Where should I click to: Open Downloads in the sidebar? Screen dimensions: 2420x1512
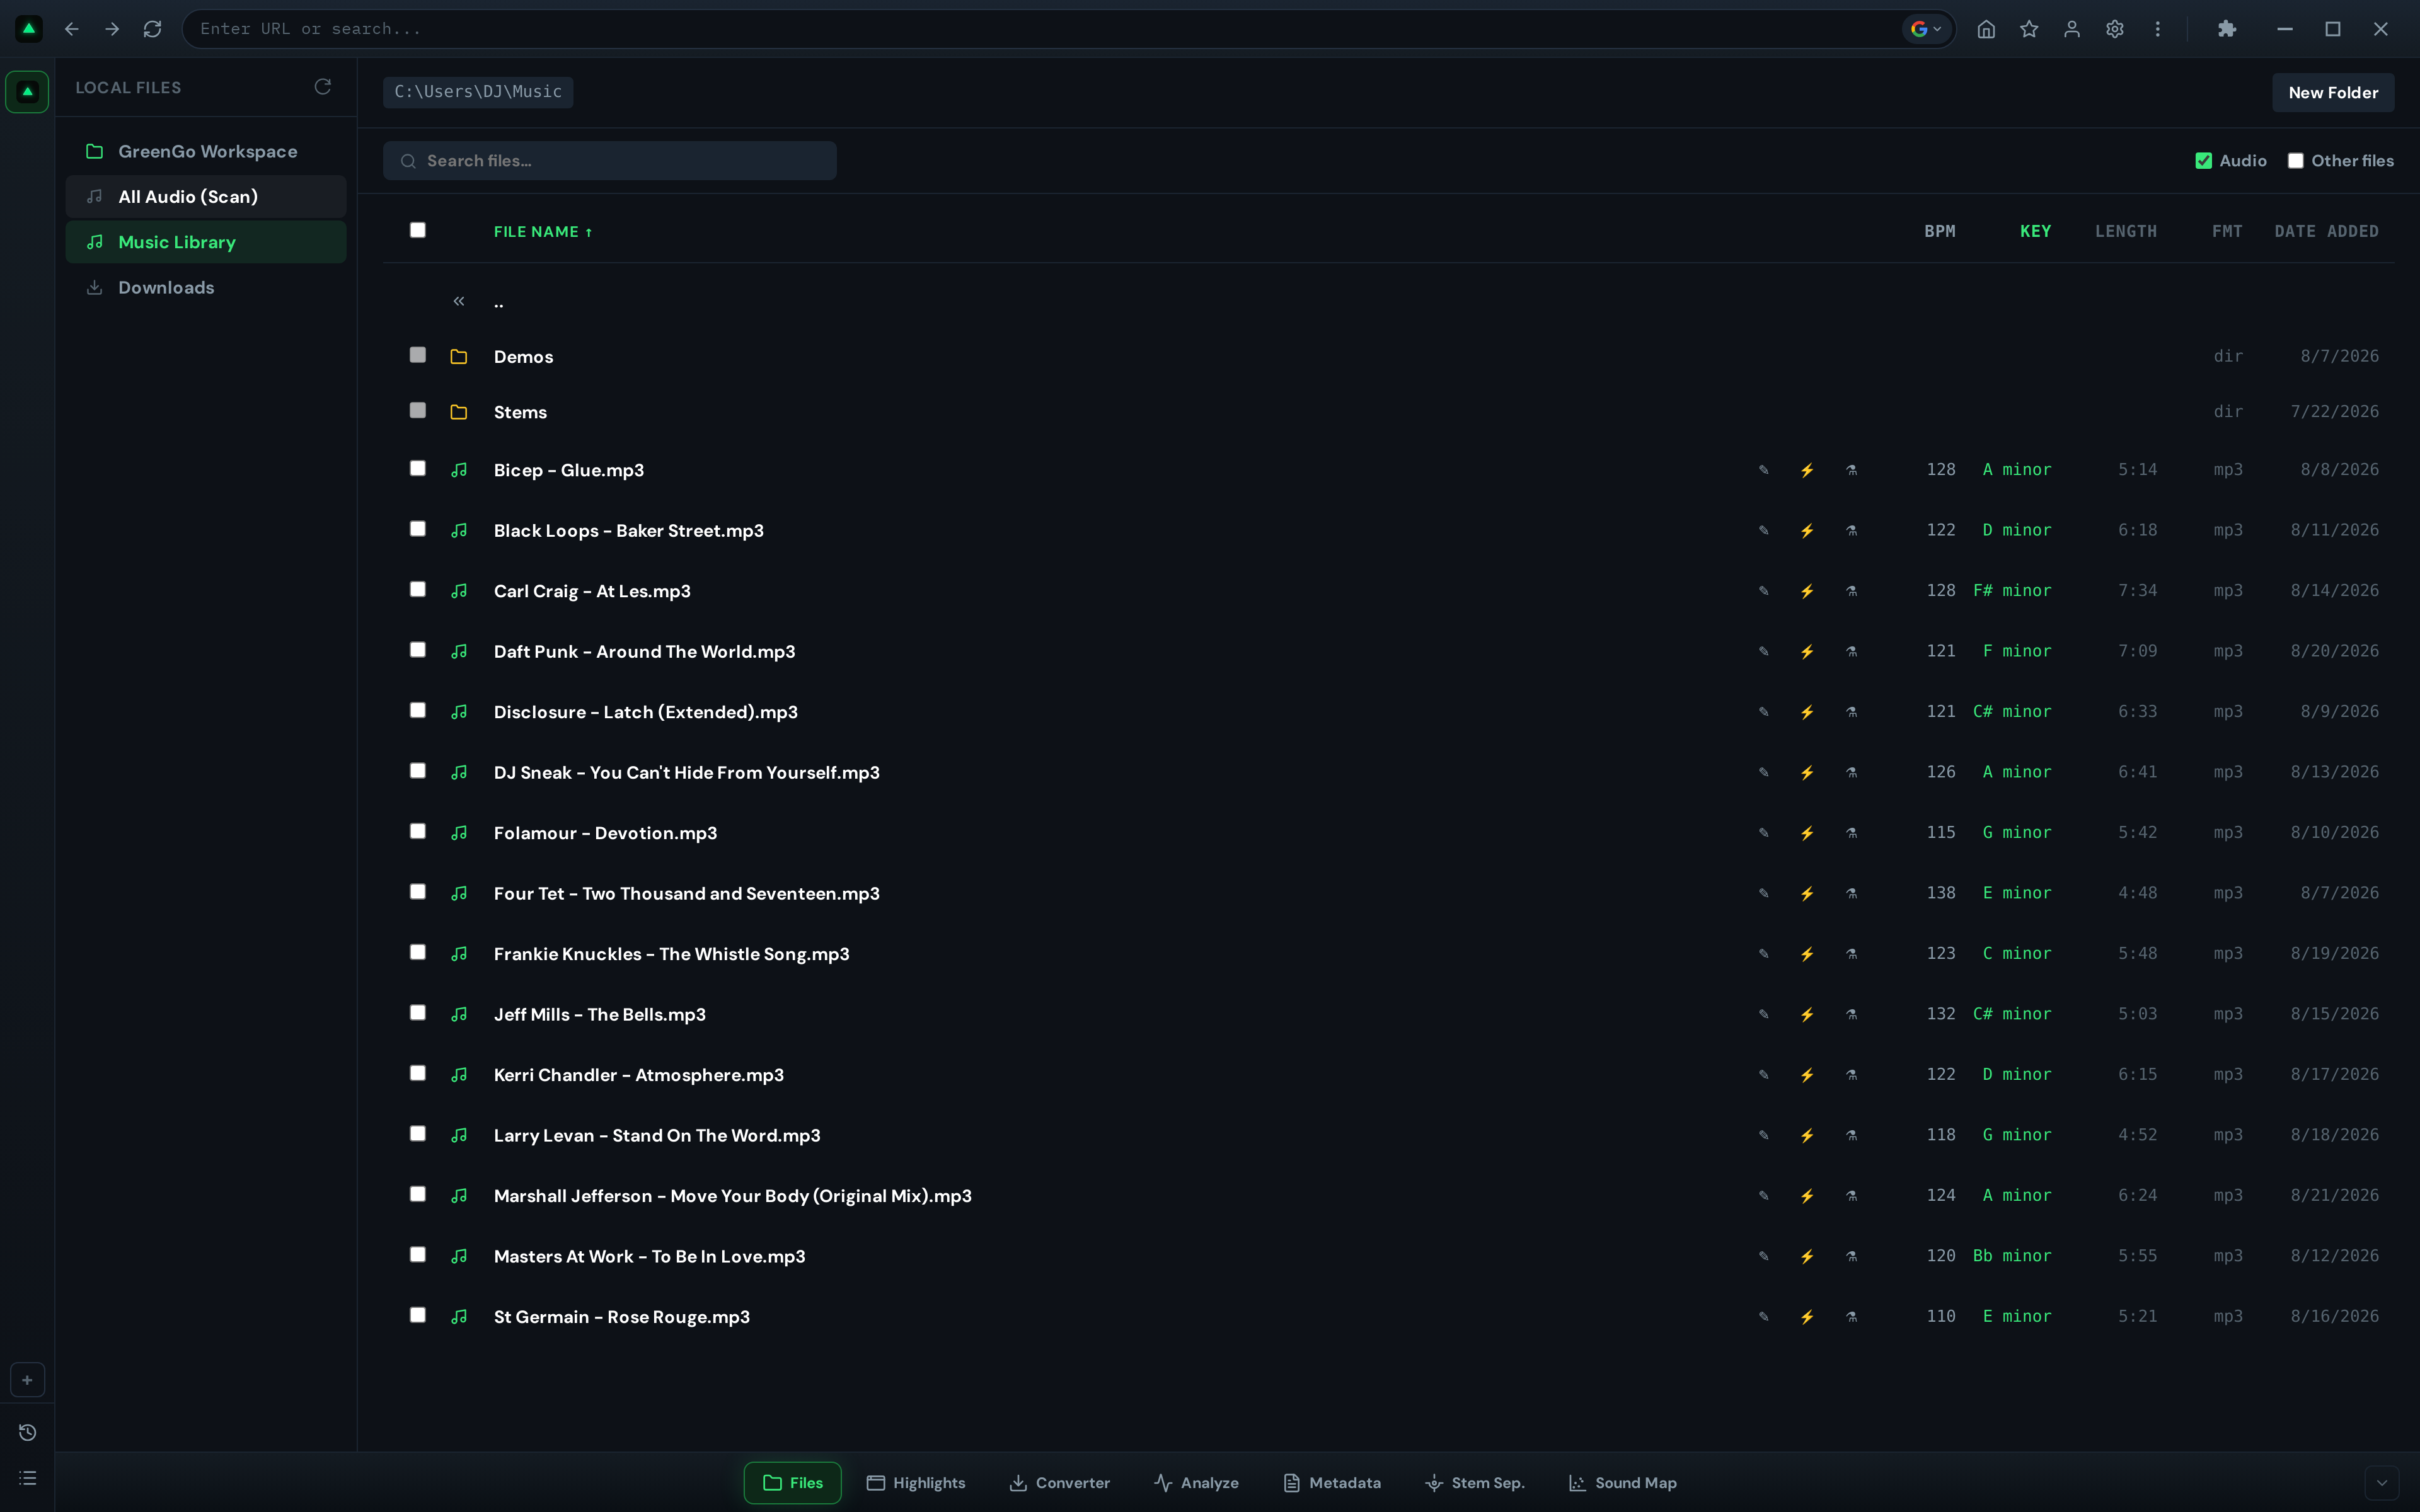coord(206,288)
